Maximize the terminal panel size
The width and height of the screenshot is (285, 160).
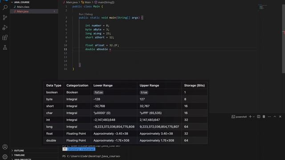275,116
